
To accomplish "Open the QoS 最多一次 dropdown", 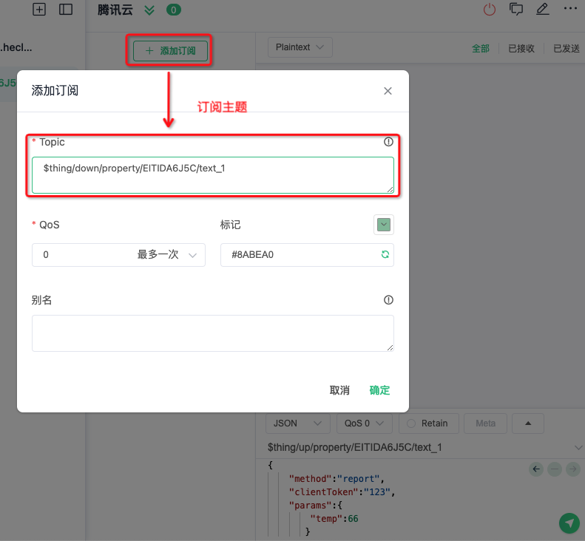I will click(x=118, y=255).
